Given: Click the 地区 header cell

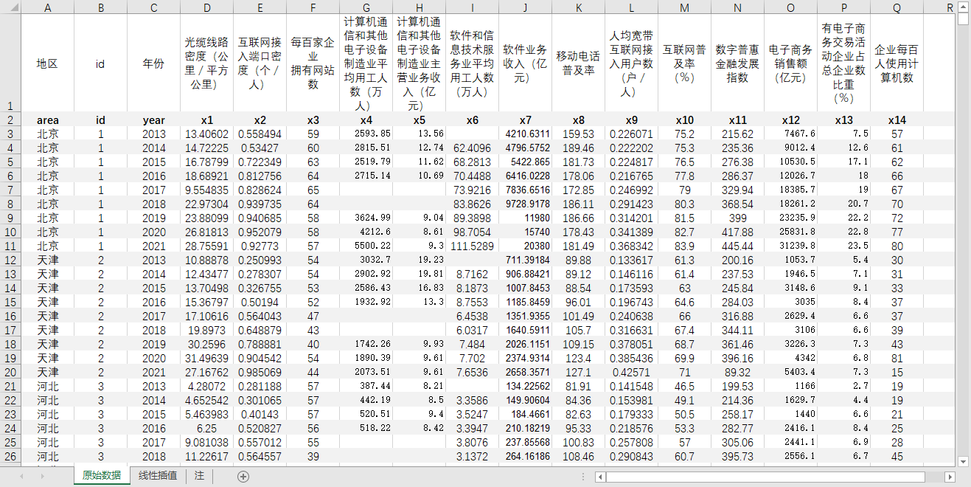Looking at the screenshot, I should pyautogui.click(x=48, y=63).
